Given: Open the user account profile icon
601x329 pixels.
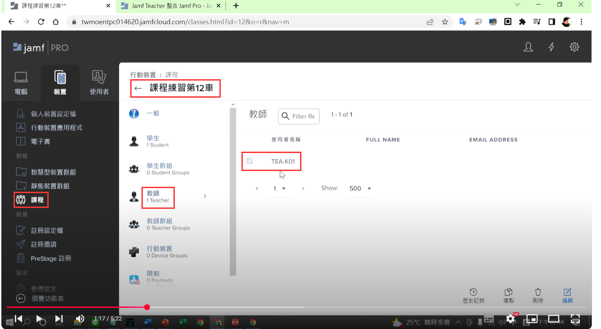Looking at the screenshot, I should click(528, 47).
